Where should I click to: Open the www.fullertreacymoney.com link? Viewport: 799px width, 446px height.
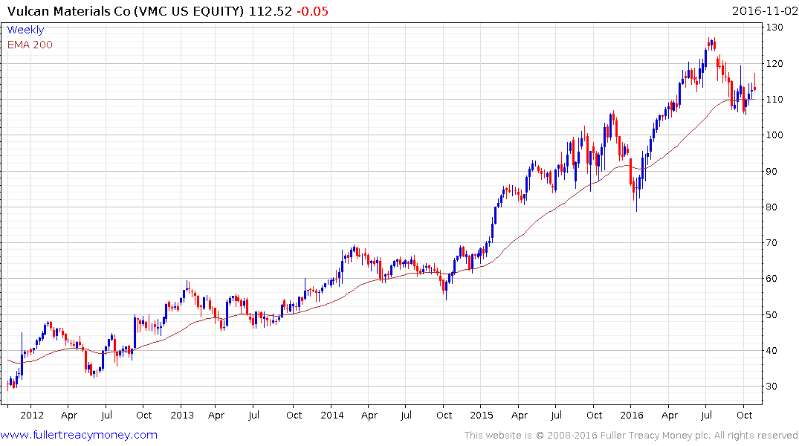pyautogui.click(x=79, y=435)
